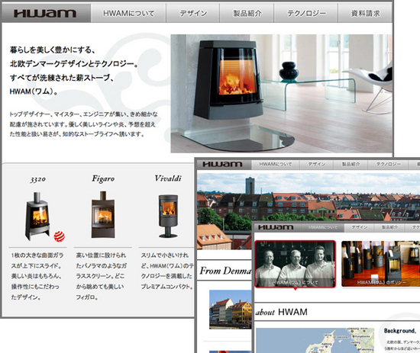Open the HWAM(ワム)について card with three men
The width and height of the screenshot is (420, 353).
point(295,264)
